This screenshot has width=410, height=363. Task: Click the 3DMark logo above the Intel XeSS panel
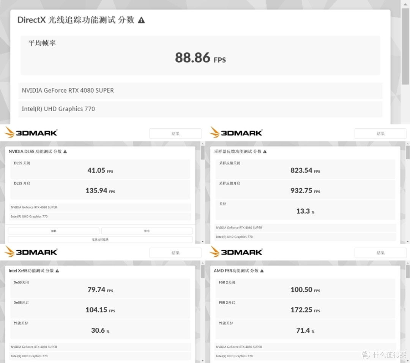pyautogui.click(x=31, y=252)
